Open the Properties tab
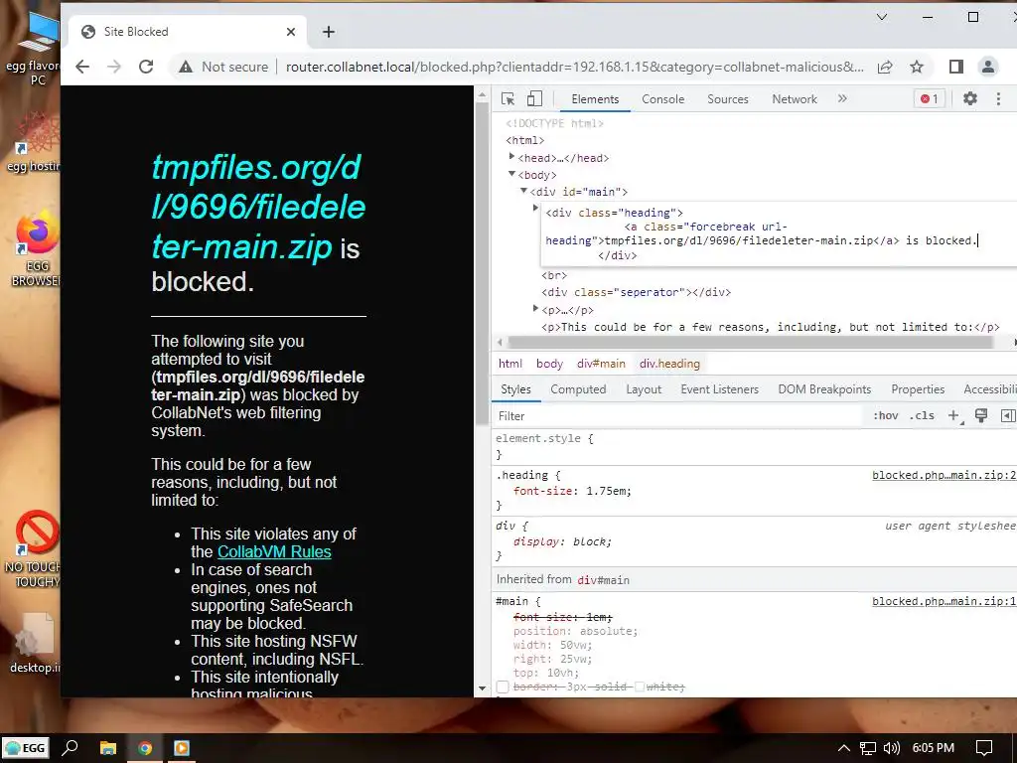This screenshot has height=763, width=1017. click(918, 389)
